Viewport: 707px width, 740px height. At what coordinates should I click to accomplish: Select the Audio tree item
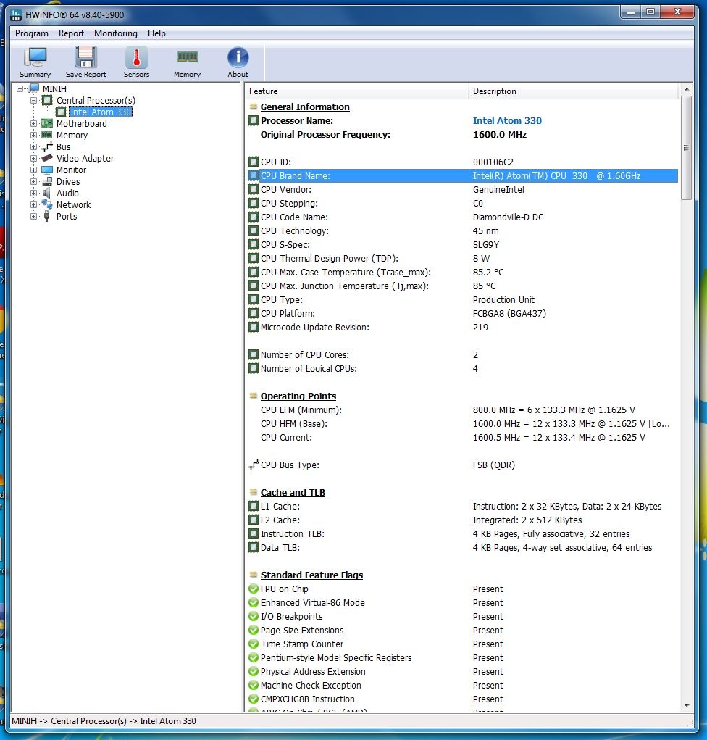67,193
